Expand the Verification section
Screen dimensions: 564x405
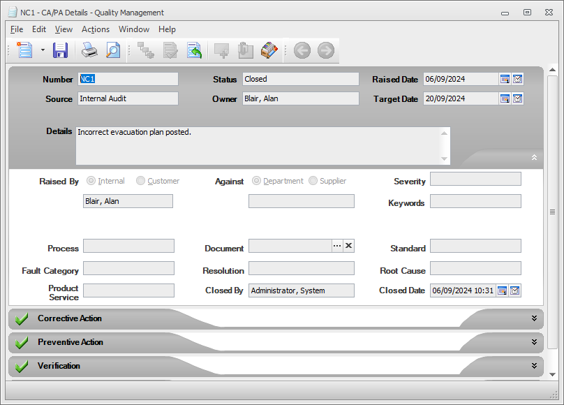pos(534,365)
